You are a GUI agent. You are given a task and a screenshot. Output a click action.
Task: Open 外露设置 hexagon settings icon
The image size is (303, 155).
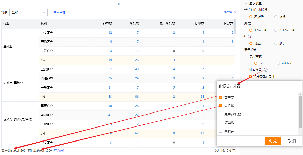pos(266,70)
